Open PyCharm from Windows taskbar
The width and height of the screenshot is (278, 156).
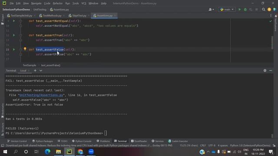[69, 152]
